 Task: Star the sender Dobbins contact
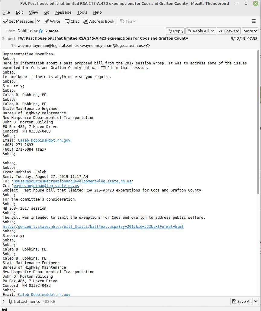click(41, 31)
